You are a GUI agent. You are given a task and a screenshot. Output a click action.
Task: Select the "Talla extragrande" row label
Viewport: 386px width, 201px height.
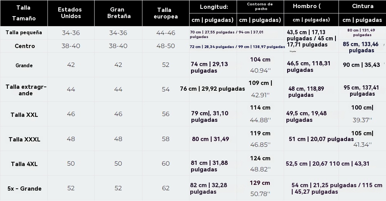26,90
